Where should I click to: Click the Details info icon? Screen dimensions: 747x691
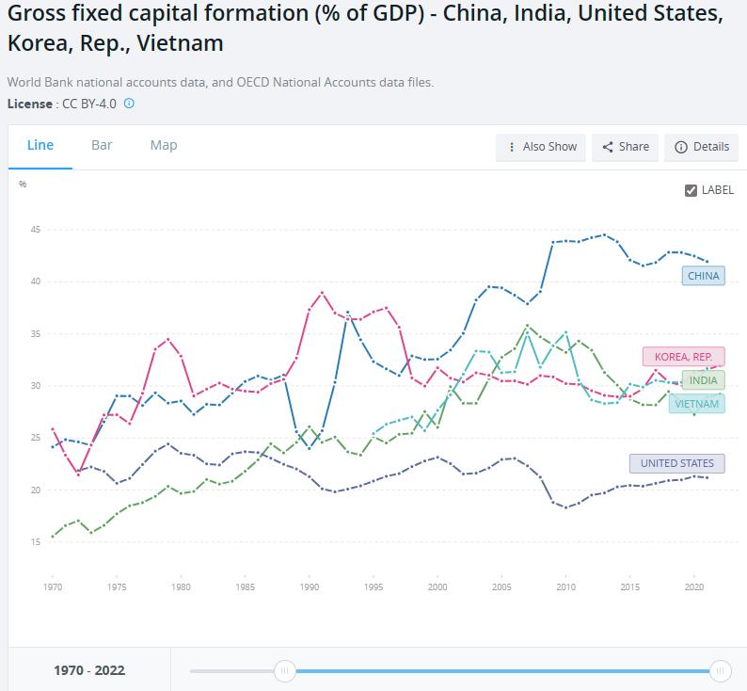pos(680,147)
